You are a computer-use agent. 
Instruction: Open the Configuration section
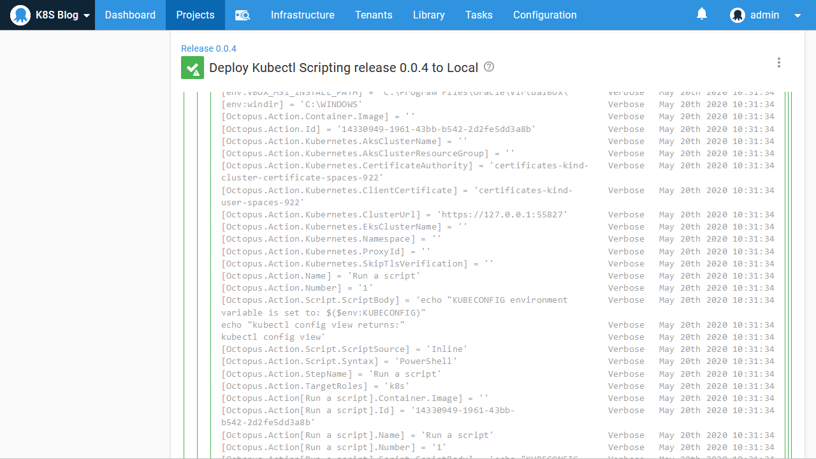[x=544, y=15]
